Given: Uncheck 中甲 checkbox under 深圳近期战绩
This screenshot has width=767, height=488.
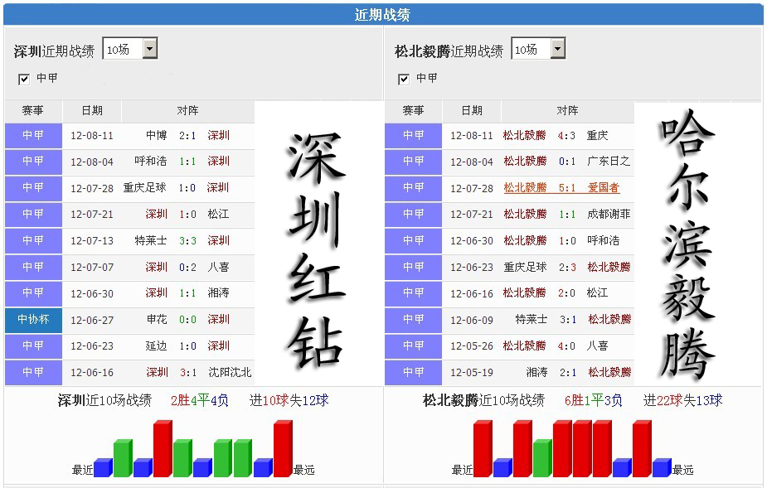Looking at the screenshot, I should (23, 80).
